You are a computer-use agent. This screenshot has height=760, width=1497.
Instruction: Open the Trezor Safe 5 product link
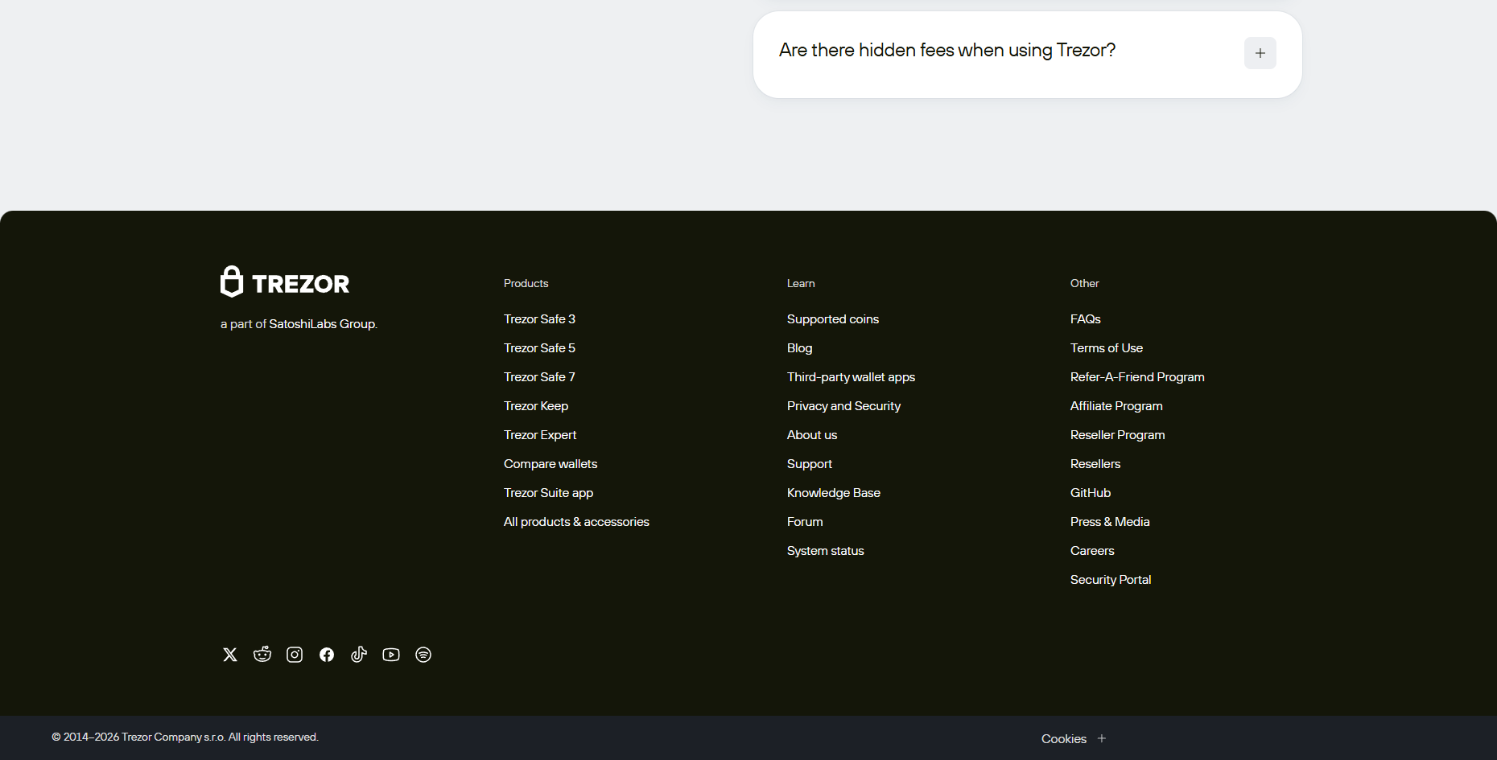coord(539,348)
